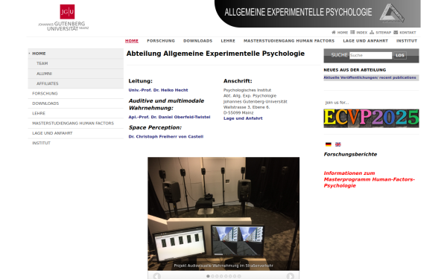Open Dr. Christoph Freiherr von Castell link

(x=166, y=137)
